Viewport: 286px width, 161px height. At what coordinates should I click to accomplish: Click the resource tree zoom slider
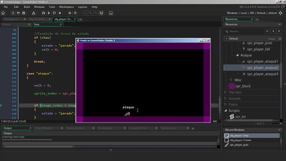click(x=271, y=123)
